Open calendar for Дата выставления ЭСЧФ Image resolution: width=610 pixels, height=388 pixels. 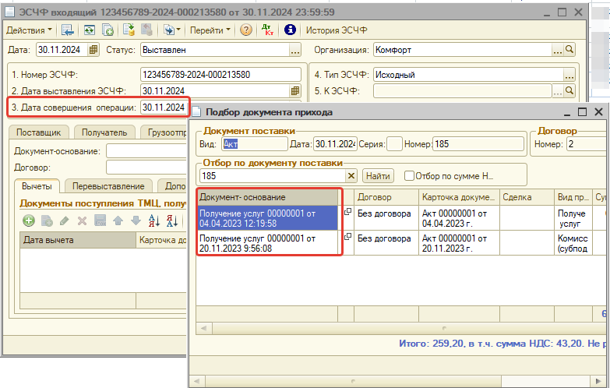[x=295, y=91]
